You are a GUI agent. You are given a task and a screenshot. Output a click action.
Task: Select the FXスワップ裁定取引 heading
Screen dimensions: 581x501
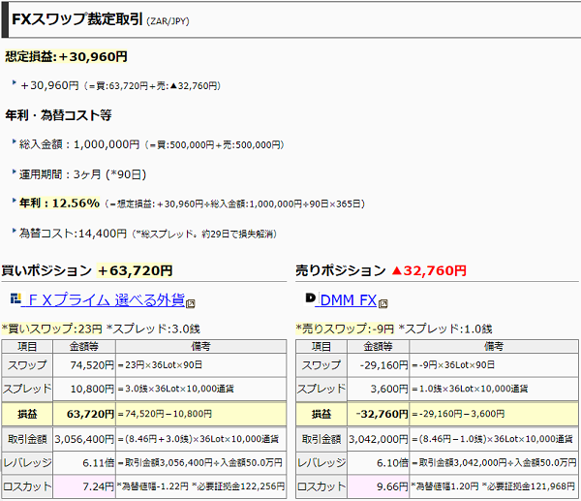click(77, 19)
